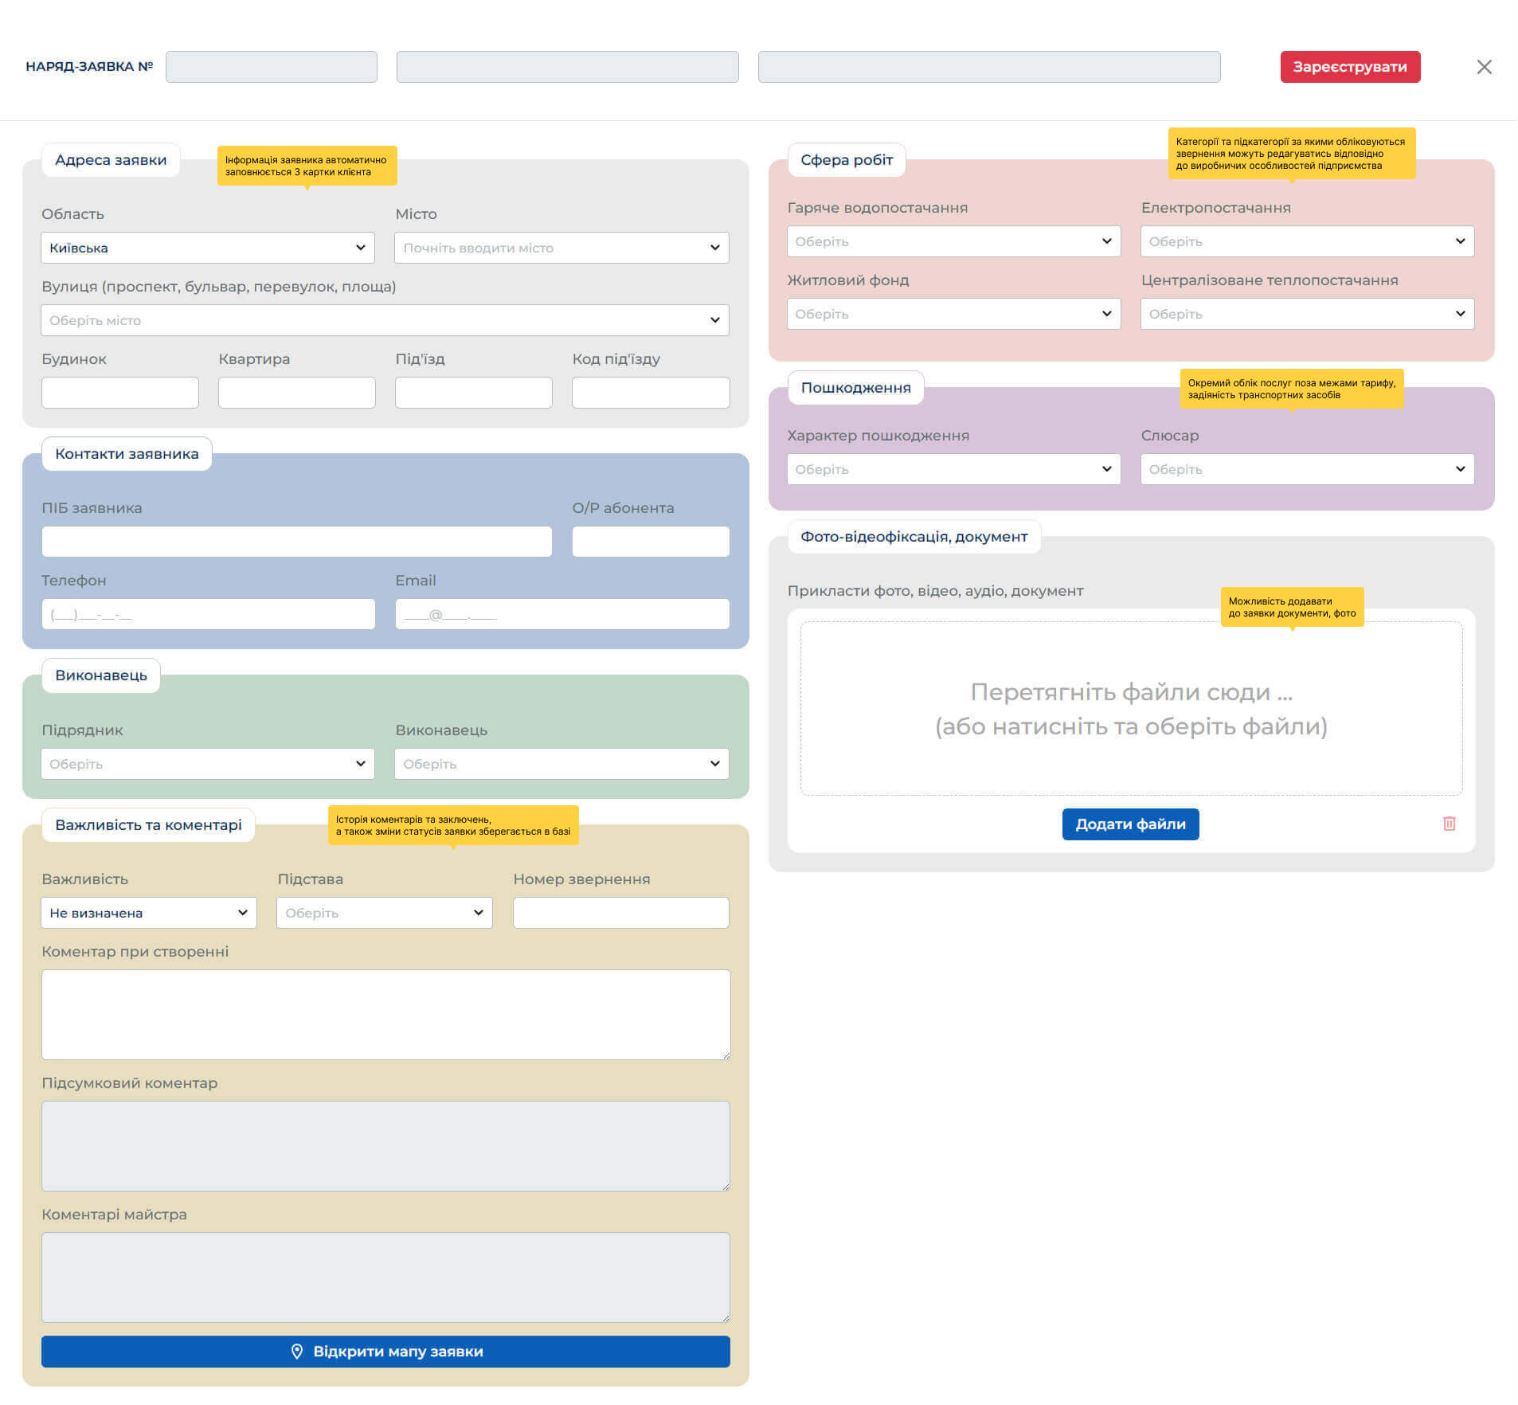The image size is (1518, 1405).
Task: Click the Будинок input field
Action: (x=120, y=393)
